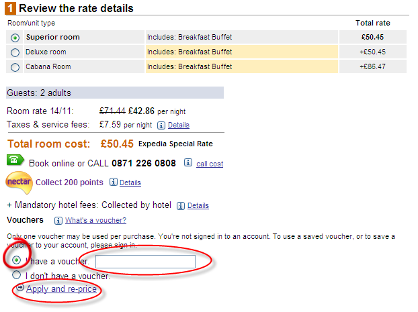Click info icon beside taxes Details
The image size is (418, 312).
coord(161,125)
